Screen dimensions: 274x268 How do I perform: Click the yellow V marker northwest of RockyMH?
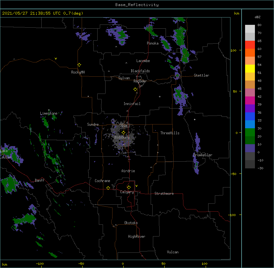click(x=56, y=59)
